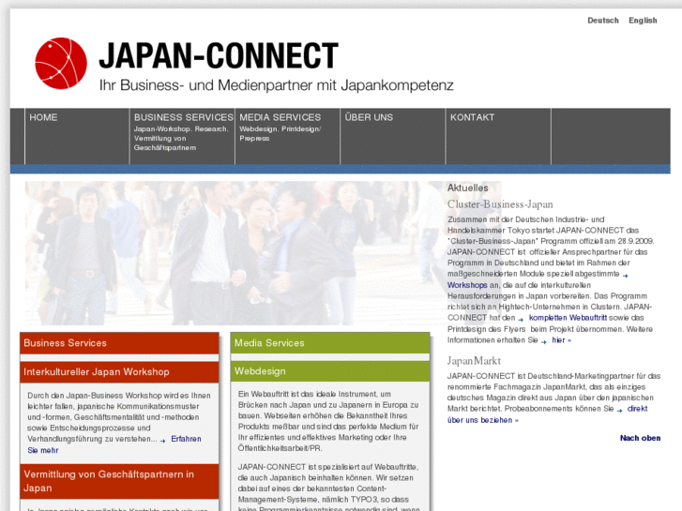Screen dimensions: 682x511
Task: Select the Cluster-Business-Japan heading
Action: 500,204
